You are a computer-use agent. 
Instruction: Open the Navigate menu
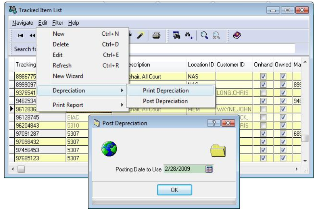22,23
